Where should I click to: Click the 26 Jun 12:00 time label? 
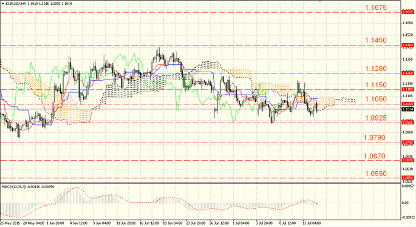(x=219, y=223)
